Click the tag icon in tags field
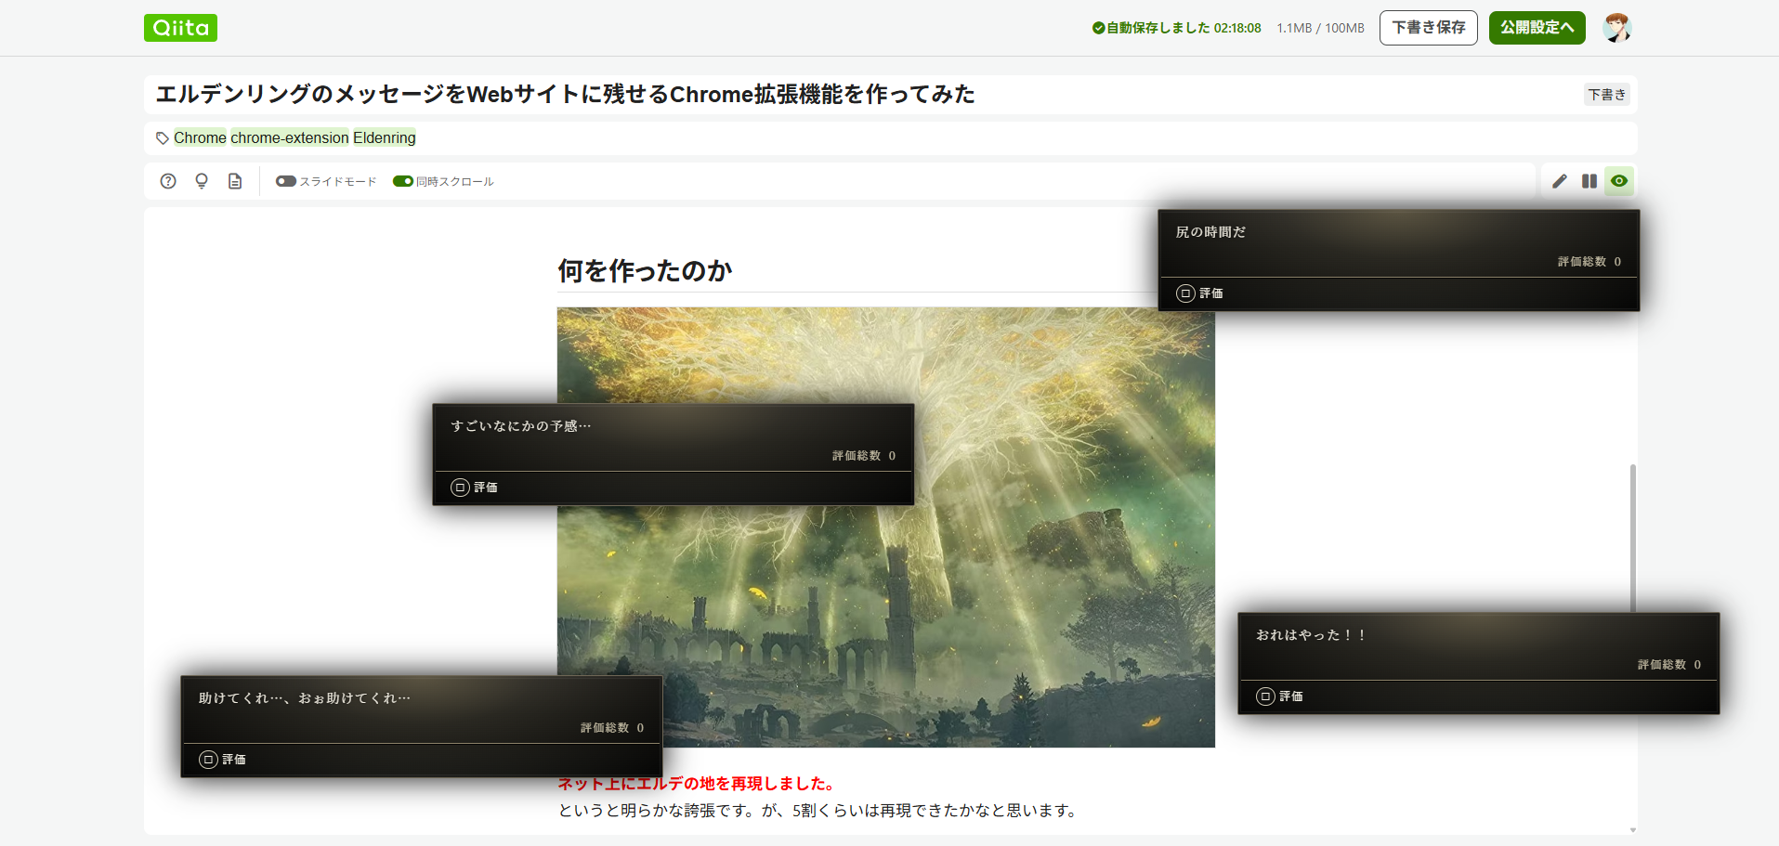This screenshot has height=846, width=1779. (163, 138)
